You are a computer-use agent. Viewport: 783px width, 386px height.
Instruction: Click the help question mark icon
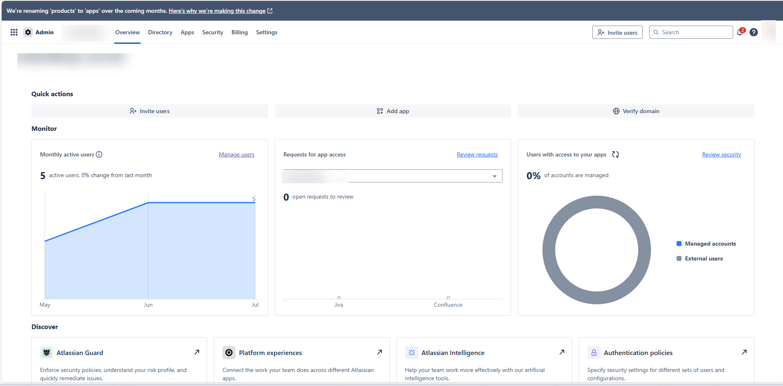pos(754,32)
